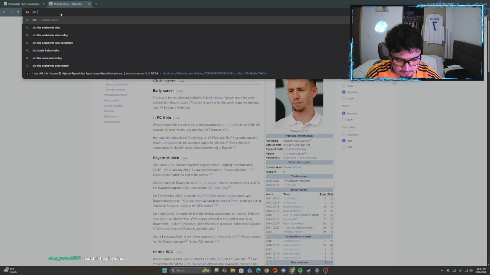Open the Patrick Weiser article link
Image resolution: width=490 pixels, height=275 pixels.
[213, 98]
